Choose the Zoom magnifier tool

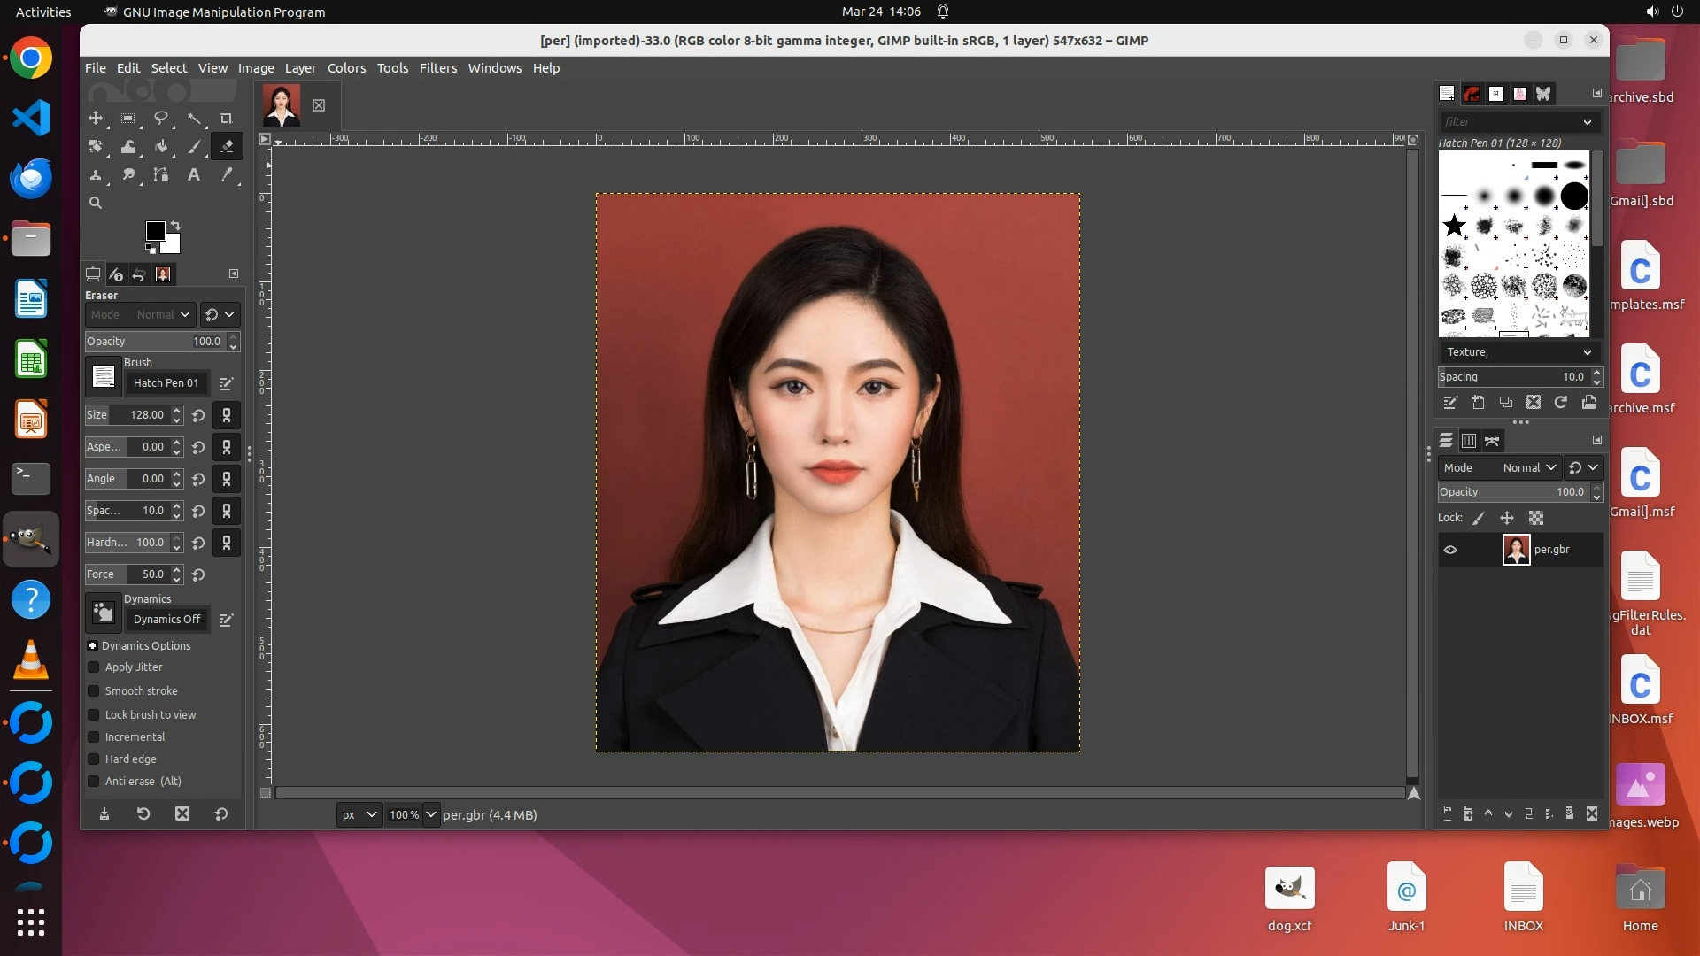click(96, 203)
